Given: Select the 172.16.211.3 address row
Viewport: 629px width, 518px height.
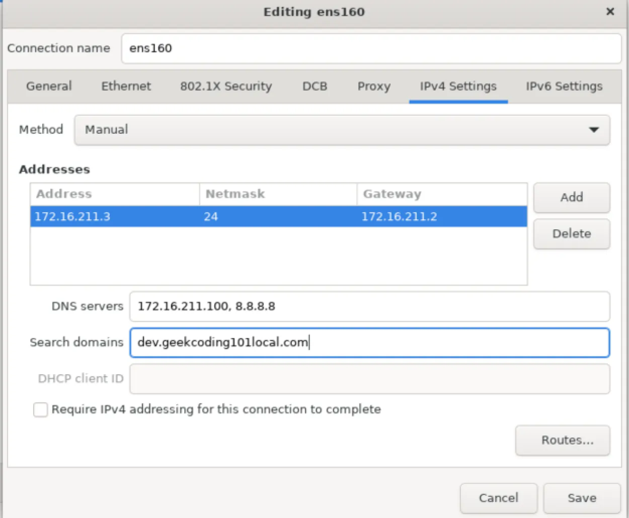Looking at the screenshot, I should point(201,217).
